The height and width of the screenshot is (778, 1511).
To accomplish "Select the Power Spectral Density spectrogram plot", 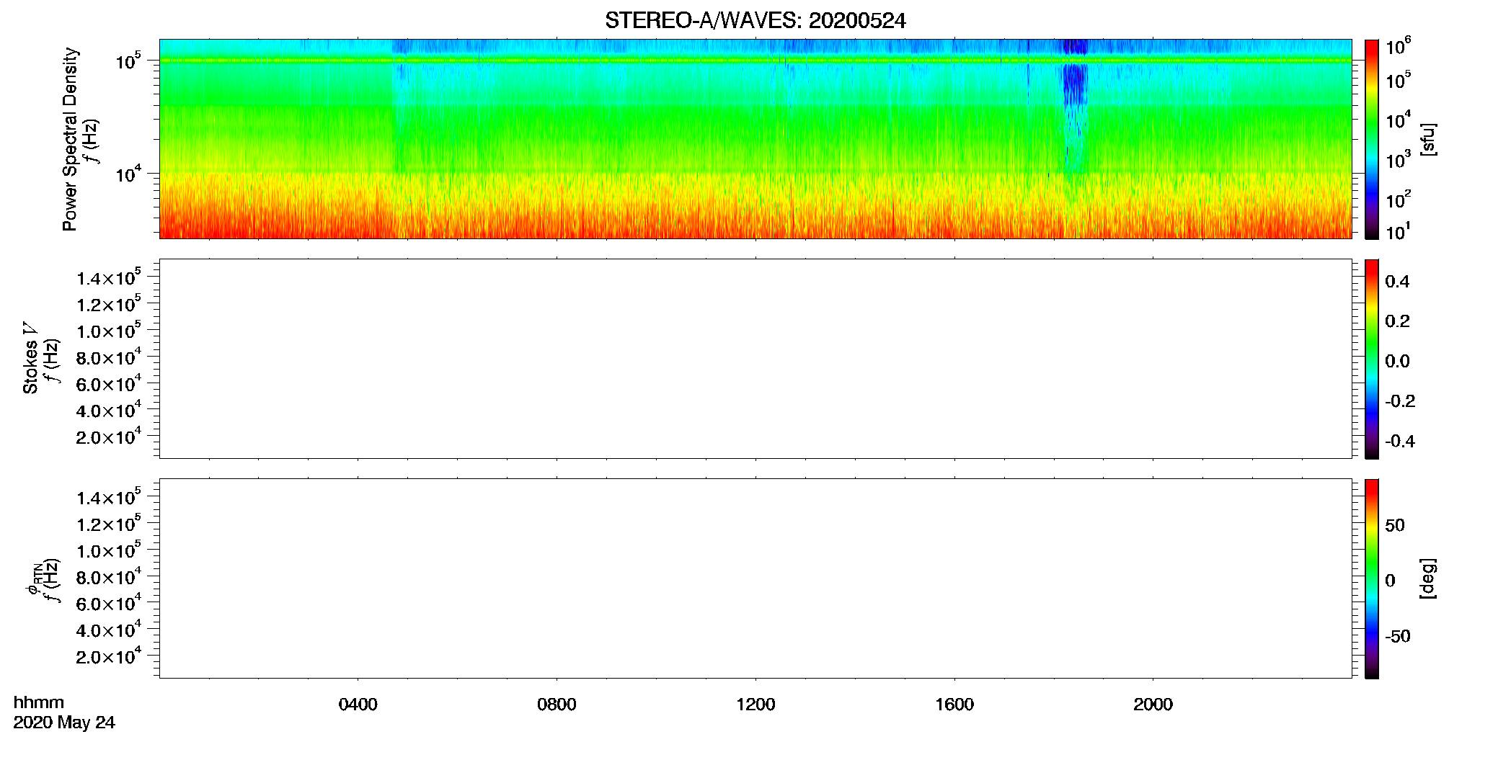I will pos(755,138).
